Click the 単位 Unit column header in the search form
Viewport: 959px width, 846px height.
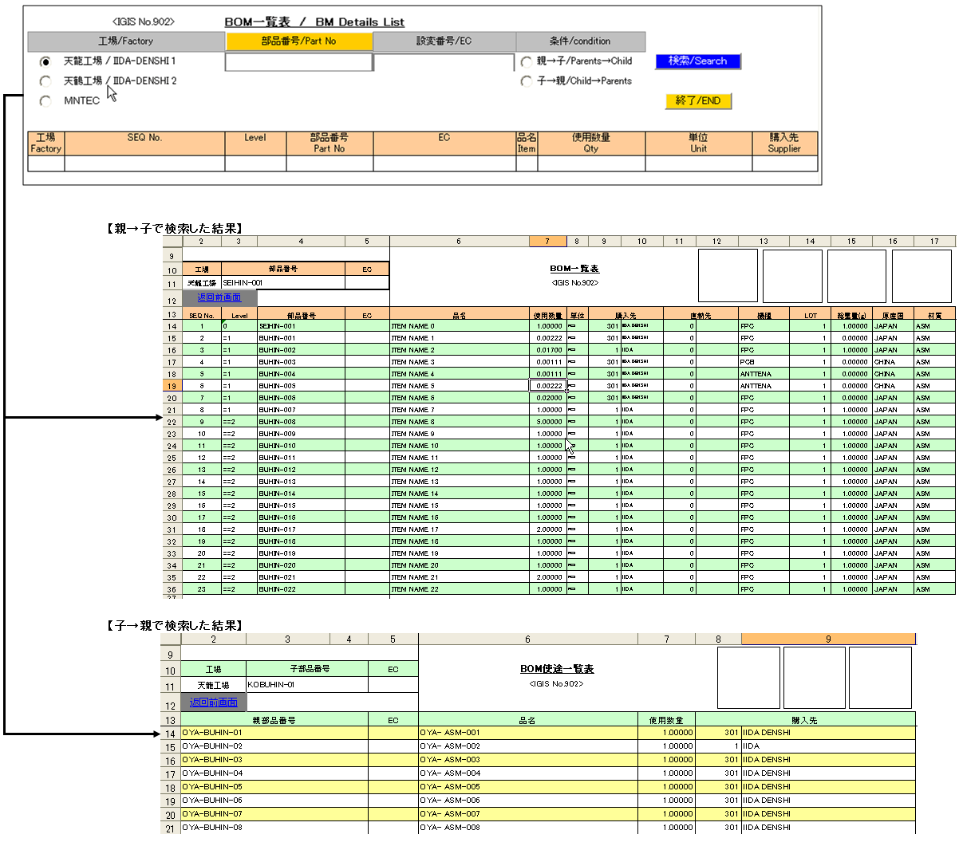[698, 143]
